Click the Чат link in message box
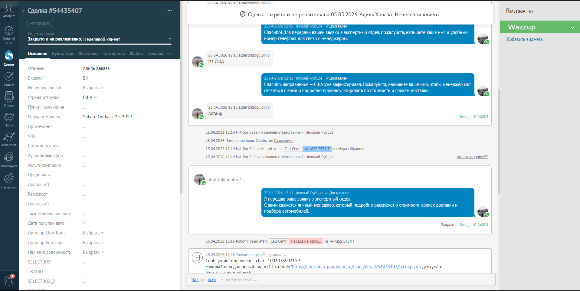The image size is (580, 291). [195, 280]
